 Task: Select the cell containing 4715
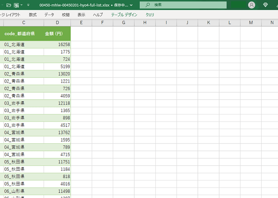57,155
